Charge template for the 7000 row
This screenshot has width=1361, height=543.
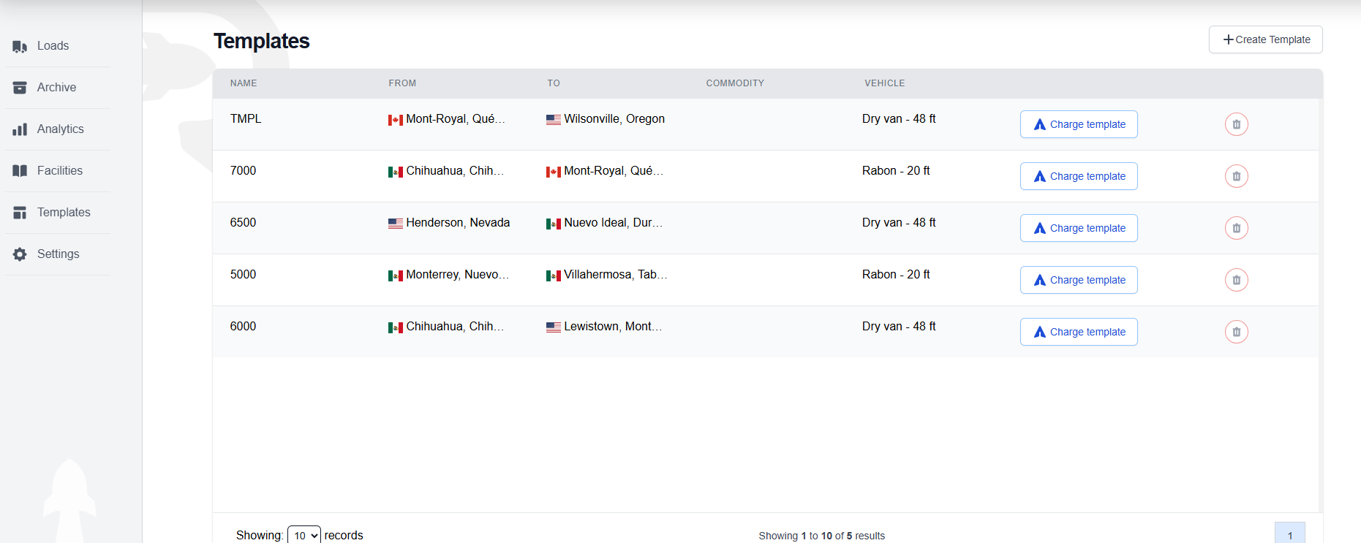pos(1079,176)
